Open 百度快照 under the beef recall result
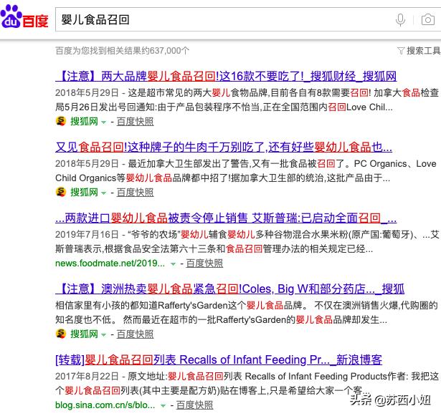Image resolution: width=441 pixels, height=416 pixels. pos(135,192)
